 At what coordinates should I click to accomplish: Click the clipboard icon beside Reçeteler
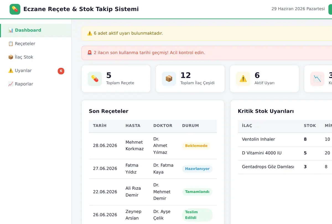[x=11, y=44]
